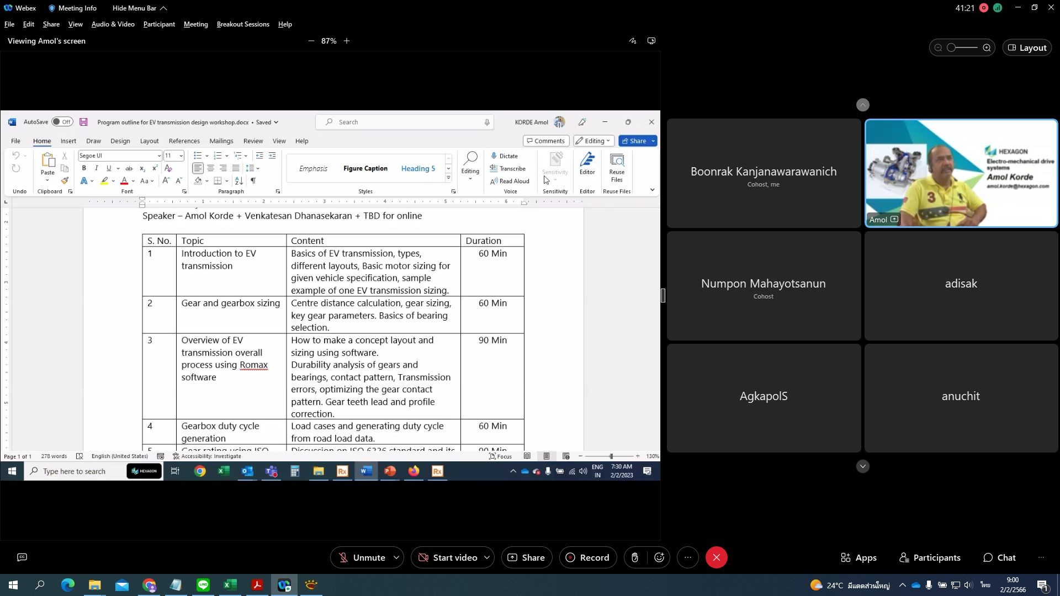Click zoom out magnifier for video grid
This screenshot has height=596, width=1060.
click(938, 47)
